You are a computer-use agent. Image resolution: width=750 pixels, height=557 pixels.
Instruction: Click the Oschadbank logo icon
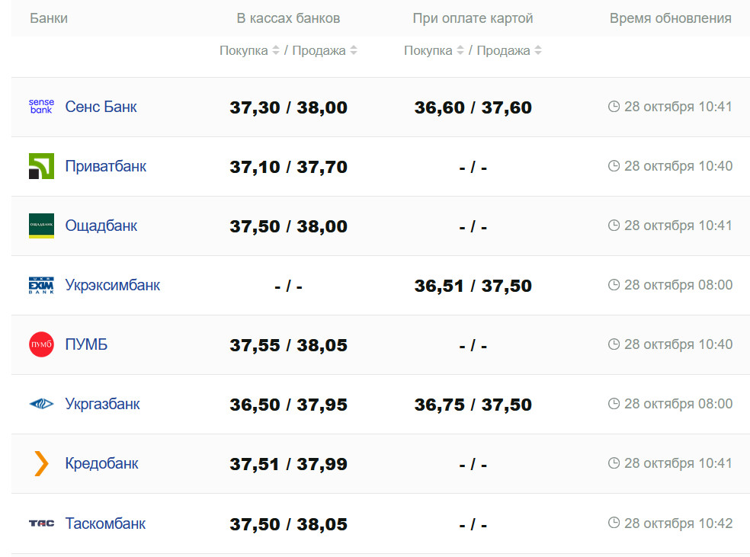point(41,226)
